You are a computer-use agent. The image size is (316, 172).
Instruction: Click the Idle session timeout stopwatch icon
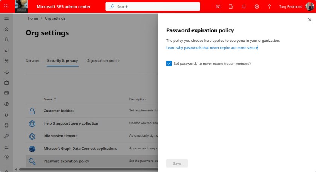pos(32,136)
